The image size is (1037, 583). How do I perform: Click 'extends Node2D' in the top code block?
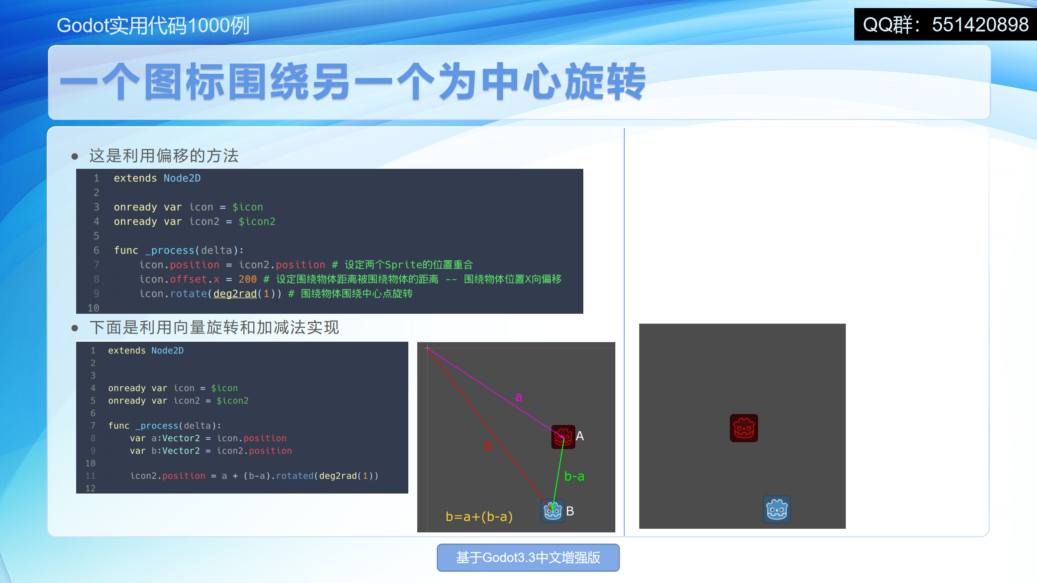pyautogui.click(x=157, y=178)
